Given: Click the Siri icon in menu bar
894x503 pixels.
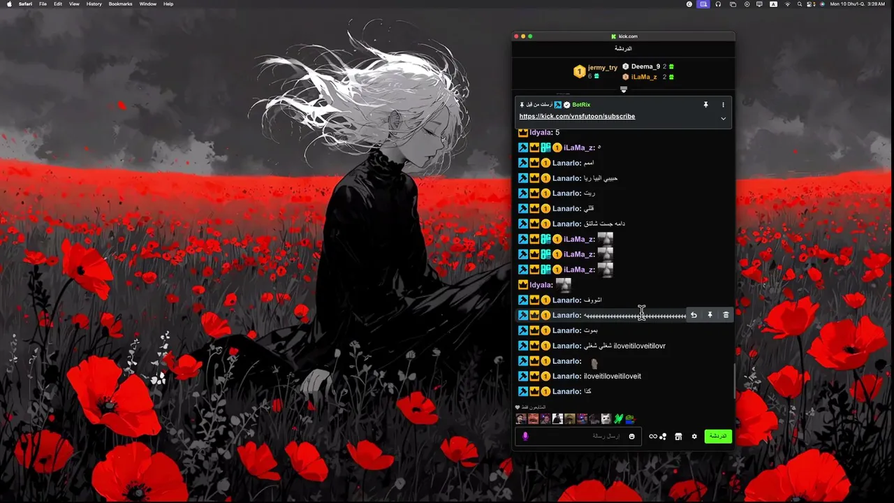Looking at the screenshot, I should coord(822,4).
